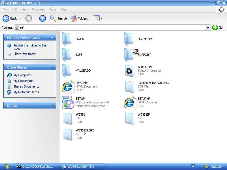This screenshot has width=227, height=170.
Task: Click WINXPLUXURY (E:) taskbar button
Action: click(82, 167)
